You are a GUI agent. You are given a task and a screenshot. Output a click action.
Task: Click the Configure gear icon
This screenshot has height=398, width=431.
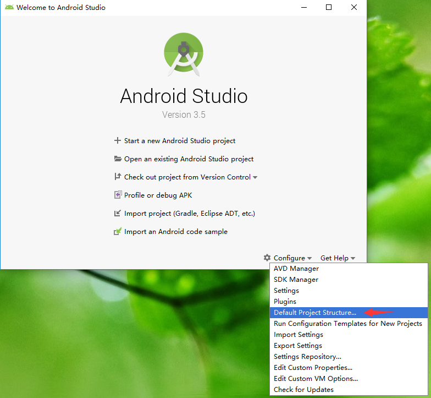[267, 258]
